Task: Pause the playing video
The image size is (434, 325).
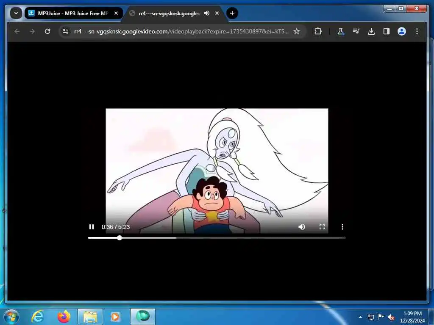Action: click(x=92, y=227)
